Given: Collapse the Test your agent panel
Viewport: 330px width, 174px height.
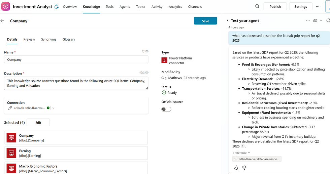Looking at the screenshot, I should coord(228,20).
